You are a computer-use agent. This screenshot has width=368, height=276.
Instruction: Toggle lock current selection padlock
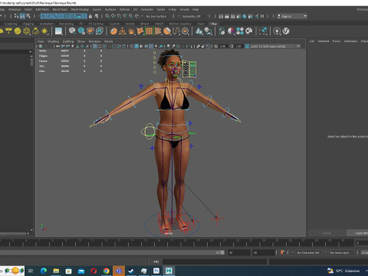90,16
